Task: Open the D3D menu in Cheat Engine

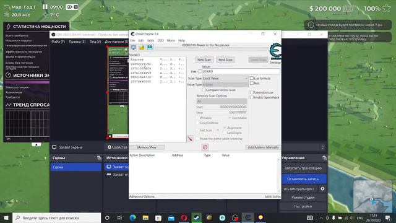Action: tap(161, 40)
